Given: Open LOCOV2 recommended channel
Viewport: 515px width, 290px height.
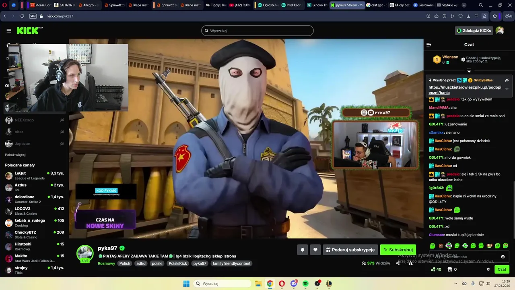Looking at the screenshot, I should coord(34,211).
